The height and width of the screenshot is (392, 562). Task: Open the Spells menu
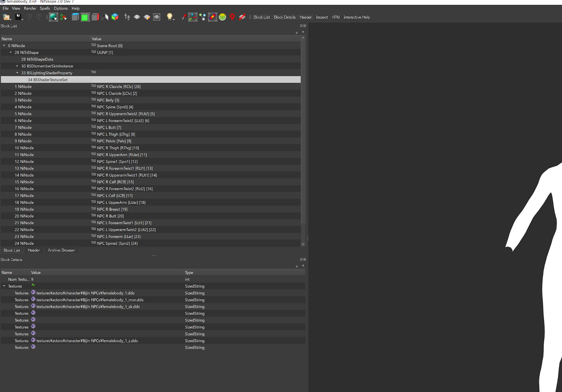point(45,8)
